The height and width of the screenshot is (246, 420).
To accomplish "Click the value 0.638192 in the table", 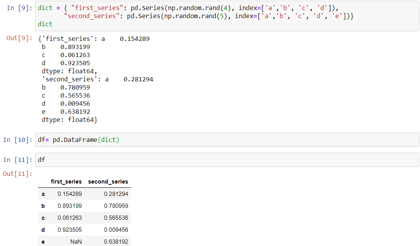I will click(x=117, y=241).
